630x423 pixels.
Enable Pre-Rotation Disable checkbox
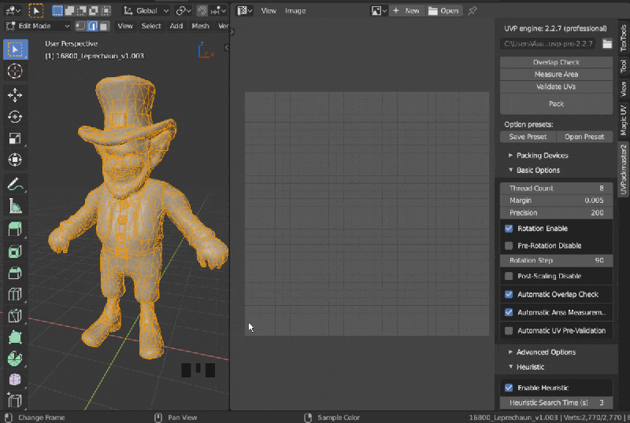click(x=509, y=245)
